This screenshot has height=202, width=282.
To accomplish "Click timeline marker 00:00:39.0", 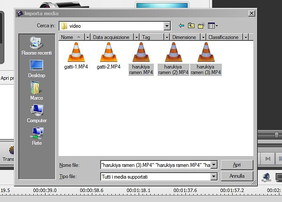I will pyautogui.click(x=45, y=190).
